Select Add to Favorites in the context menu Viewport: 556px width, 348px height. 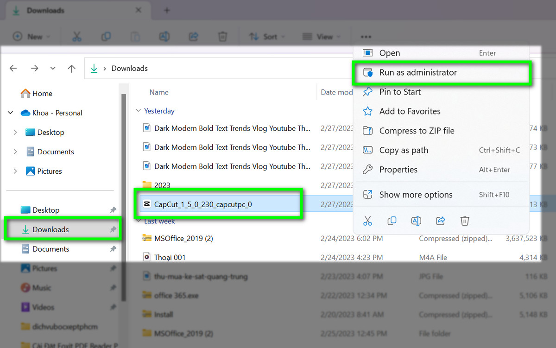[x=441, y=112]
